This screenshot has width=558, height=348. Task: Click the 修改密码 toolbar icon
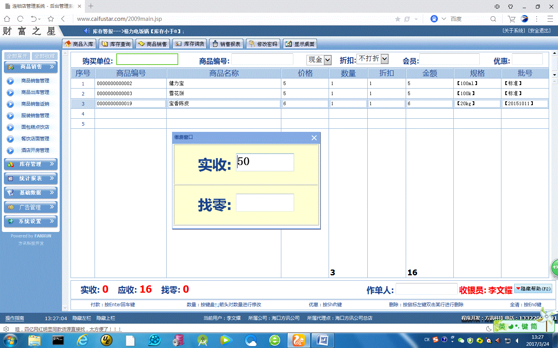click(252, 44)
